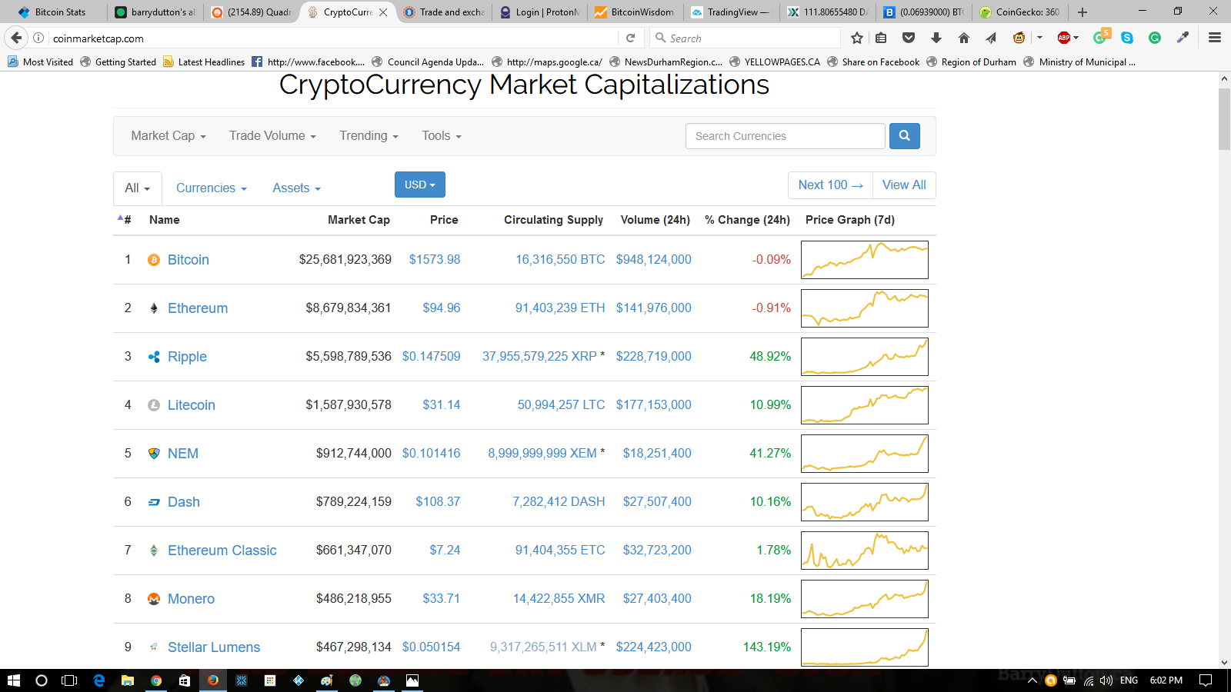
Task: Switch to the Login | ProtonMail tab
Action: coord(539,12)
